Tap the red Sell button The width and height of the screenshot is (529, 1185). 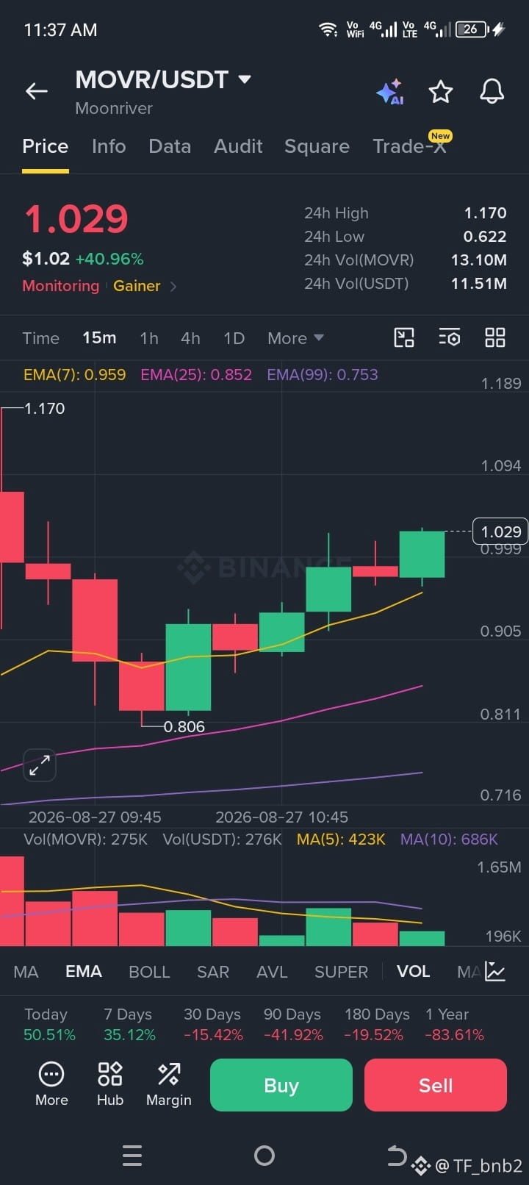(x=436, y=1085)
